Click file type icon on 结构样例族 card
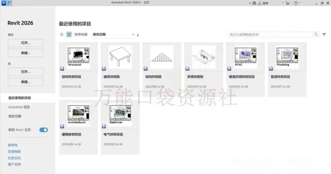Viewport: 331px width, 174px height. pyautogui.click(x=146, y=69)
